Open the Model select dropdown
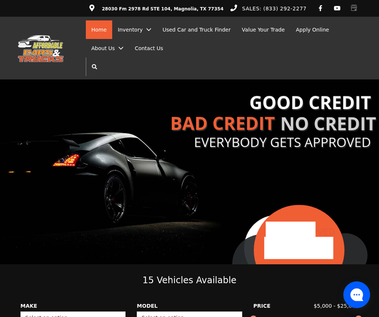 click(x=189, y=314)
